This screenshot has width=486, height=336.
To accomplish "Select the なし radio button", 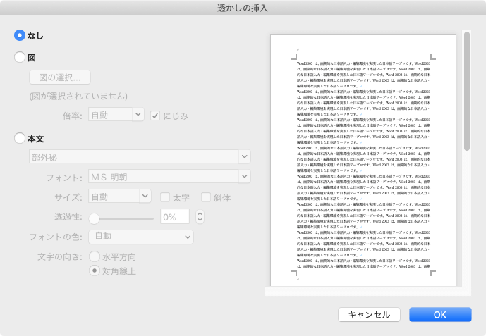I will pos(20,35).
